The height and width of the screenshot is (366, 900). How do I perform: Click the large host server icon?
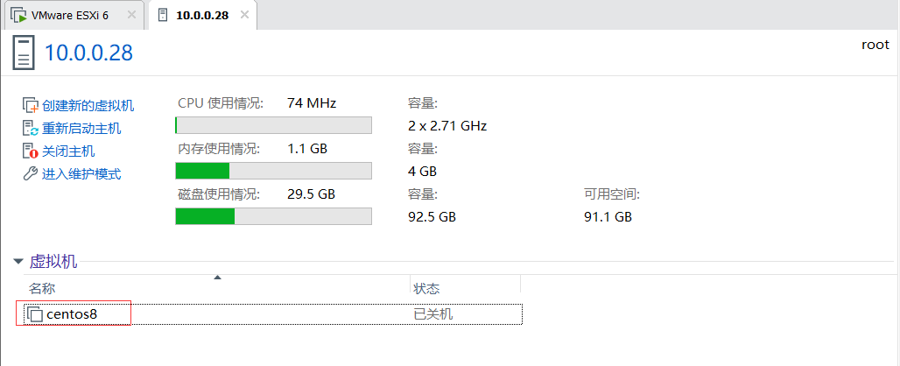(25, 53)
